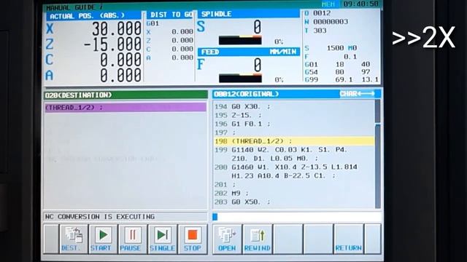Click the MEM mode indicator
The image size is (467, 262).
coord(328,4)
